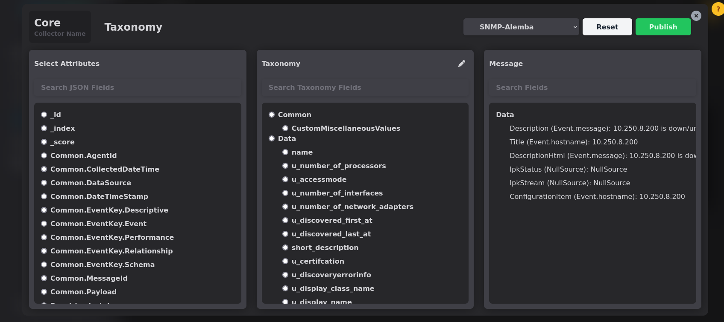Click the pencil edit icon in Taxonomy panel
724x322 pixels.
(462, 63)
